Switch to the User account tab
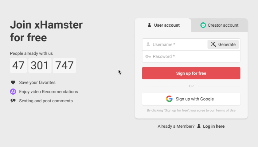This screenshot has width=258, height=147. (x=163, y=25)
